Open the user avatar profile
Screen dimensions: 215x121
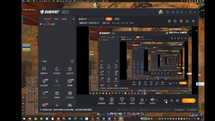161,12
